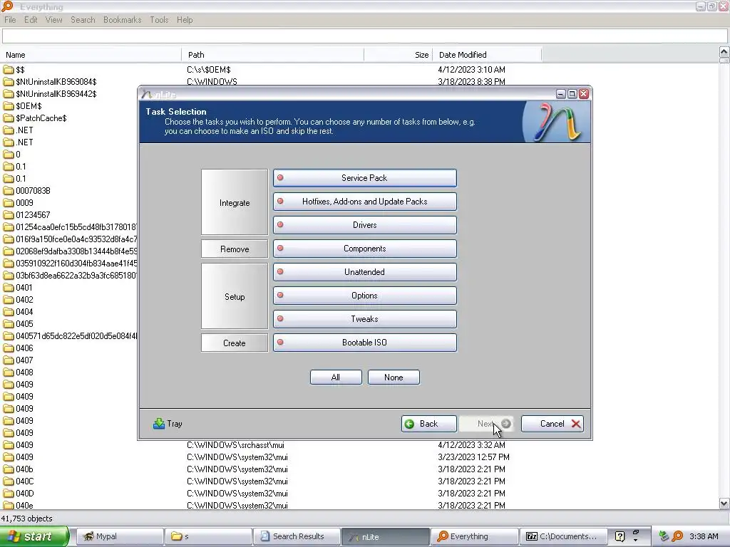Click the Next button in nLite
The width and height of the screenshot is (730, 547).
(486, 424)
